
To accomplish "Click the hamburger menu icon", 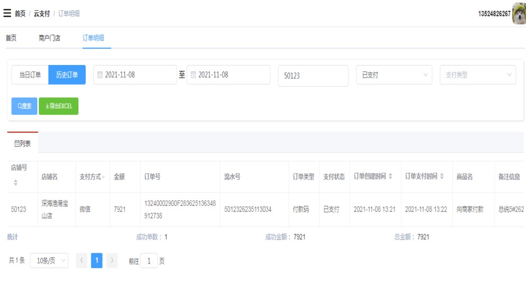I will 7,13.
